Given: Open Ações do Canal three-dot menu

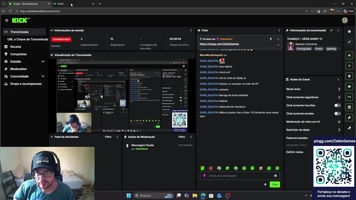Looking at the screenshot, I should [x=338, y=79].
